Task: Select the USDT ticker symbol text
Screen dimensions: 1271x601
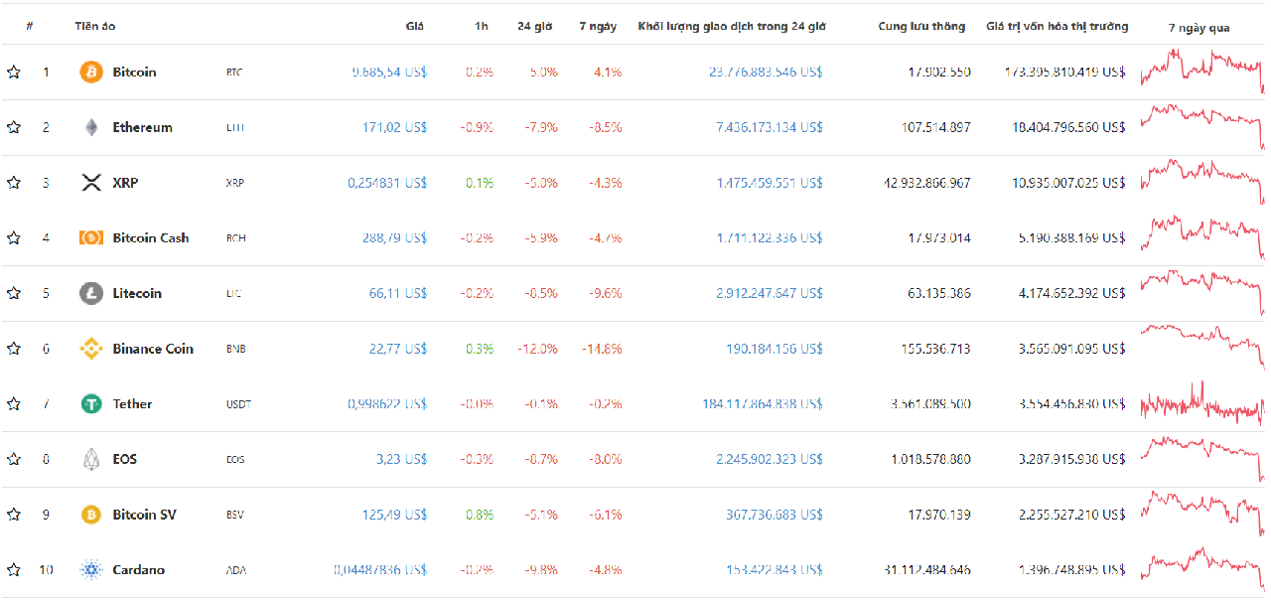Action: pyautogui.click(x=239, y=404)
